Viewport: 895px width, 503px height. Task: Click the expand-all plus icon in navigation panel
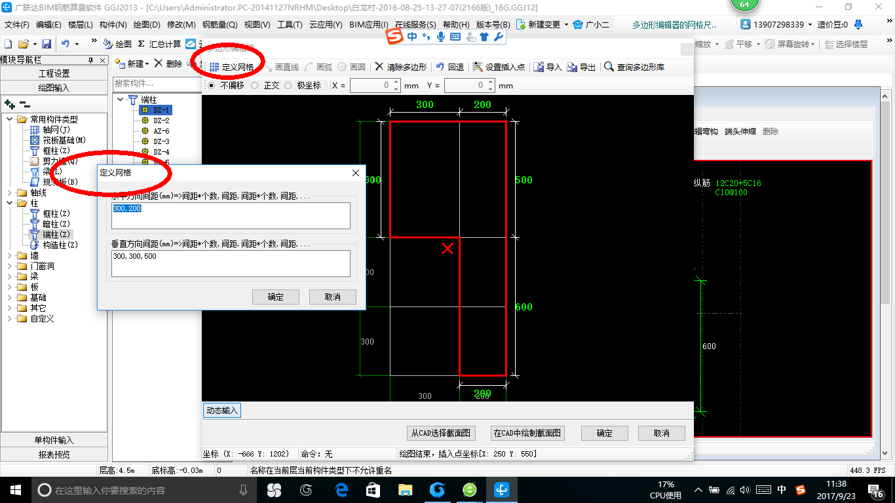coord(9,103)
